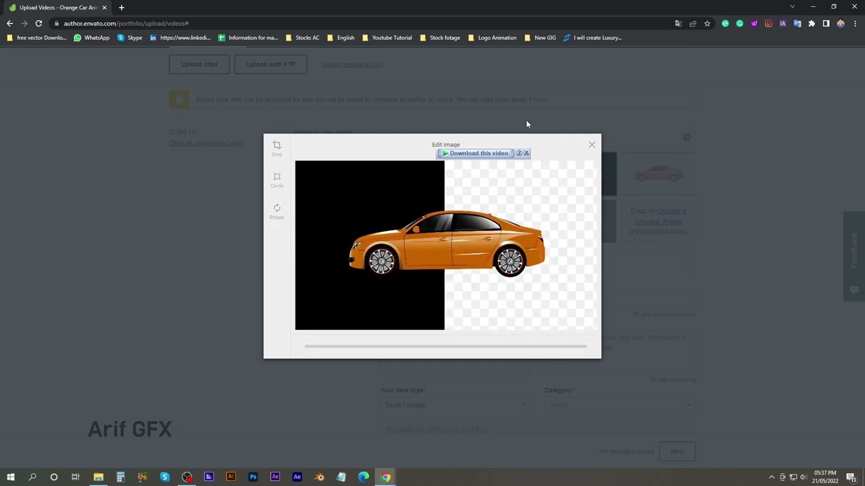Screen dimensions: 865x486
Task: Open a new browser tab
Action: pyautogui.click(x=122, y=7)
